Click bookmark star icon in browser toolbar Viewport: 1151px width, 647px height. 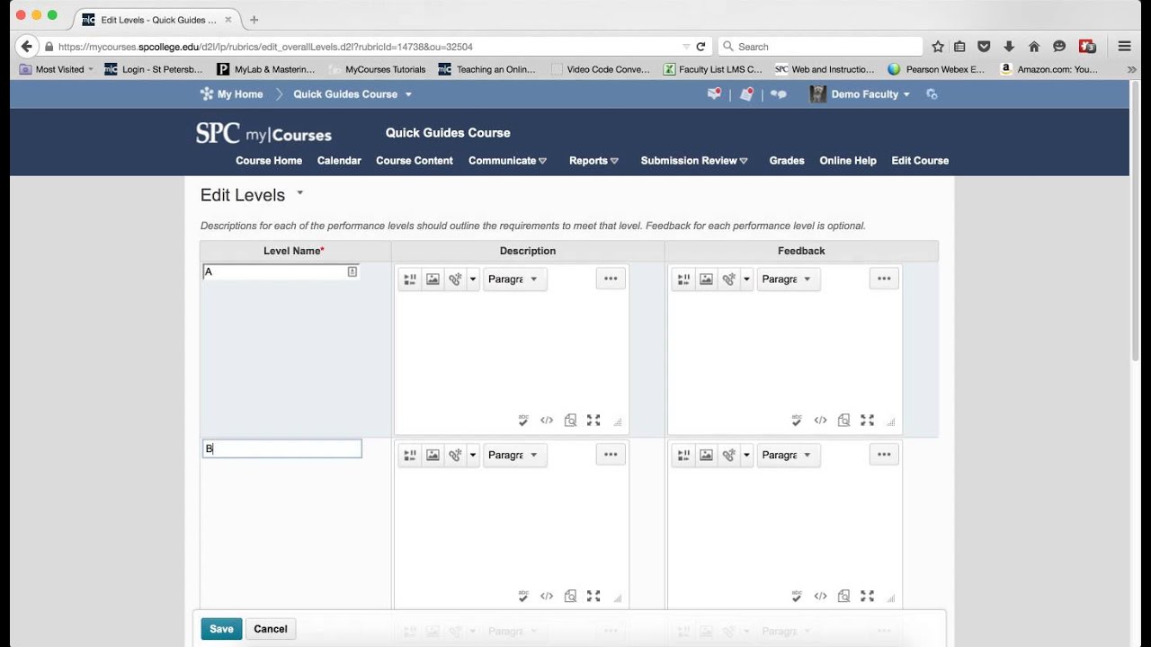tap(938, 47)
